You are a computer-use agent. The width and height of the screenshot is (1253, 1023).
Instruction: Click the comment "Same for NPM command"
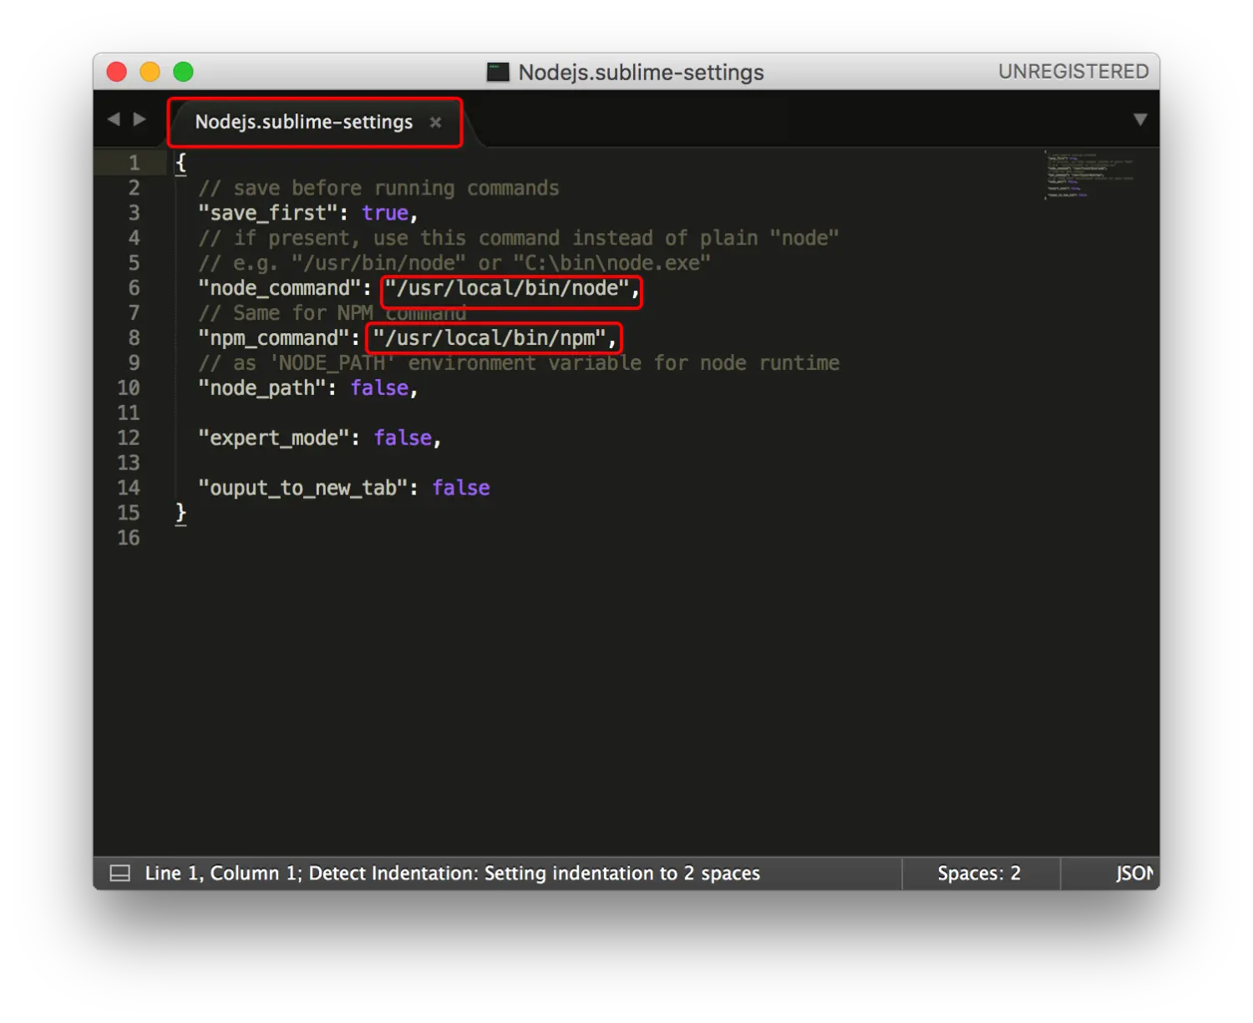pyautogui.click(x=332, y=313)
